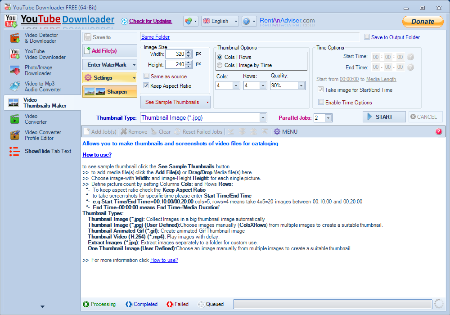Click the Queued status icon

pos(201,304)
